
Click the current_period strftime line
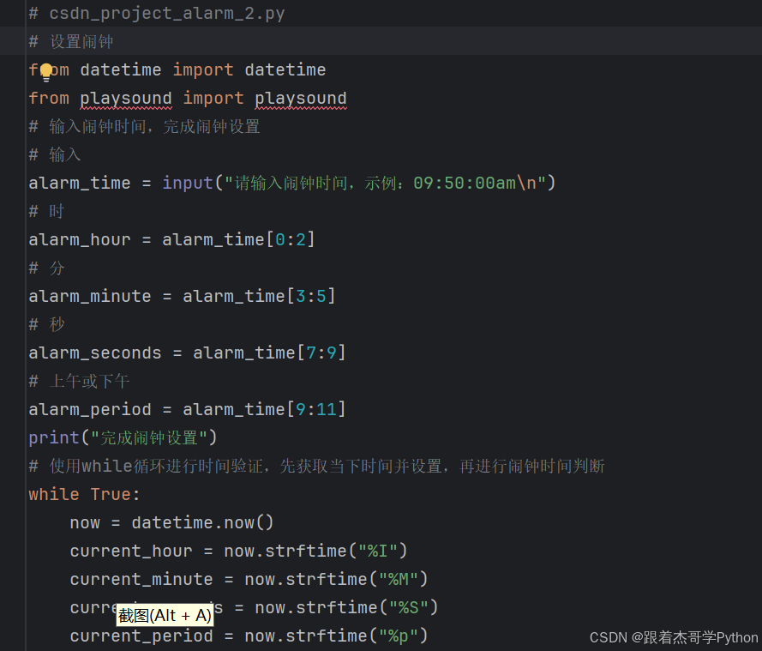point(249,635)
